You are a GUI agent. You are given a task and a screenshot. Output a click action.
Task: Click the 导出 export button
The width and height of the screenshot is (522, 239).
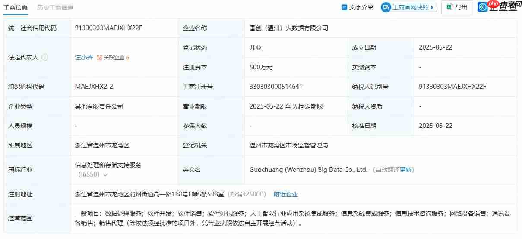click(x=457, y=7)
